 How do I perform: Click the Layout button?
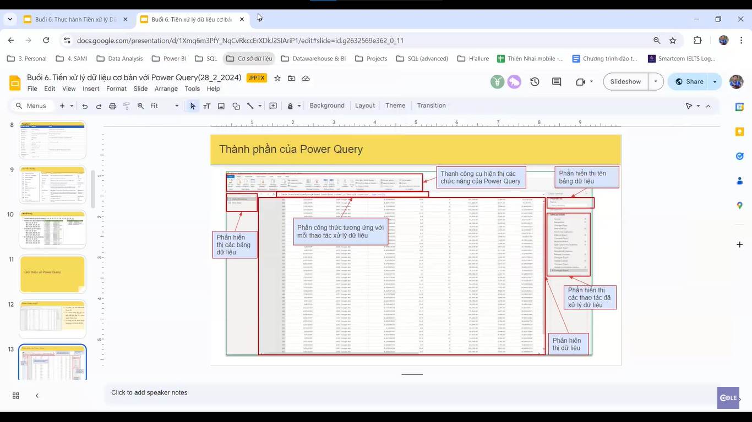tap(365, 105)
